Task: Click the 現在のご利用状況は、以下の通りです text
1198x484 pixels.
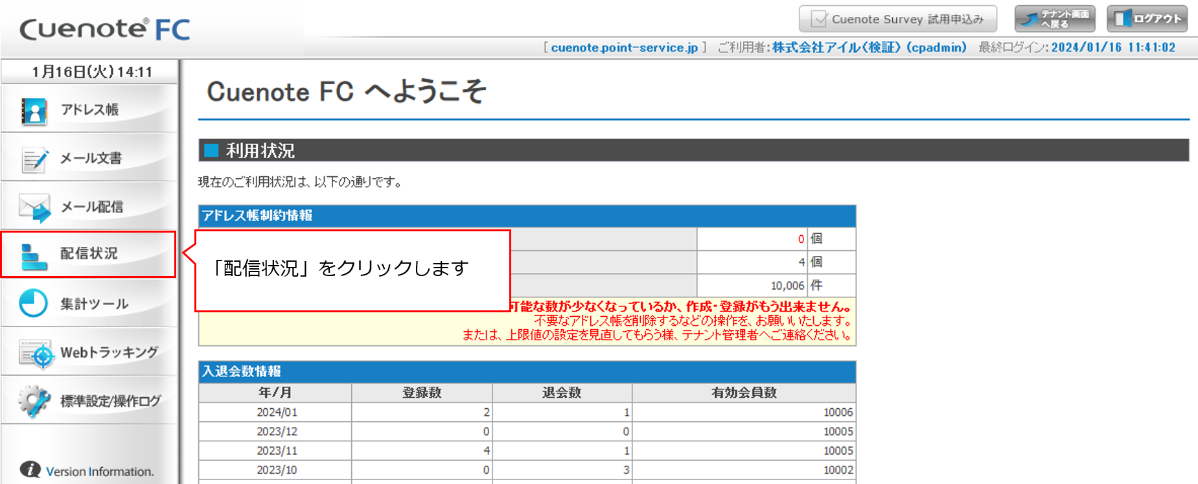Action: tap(299, 182)
